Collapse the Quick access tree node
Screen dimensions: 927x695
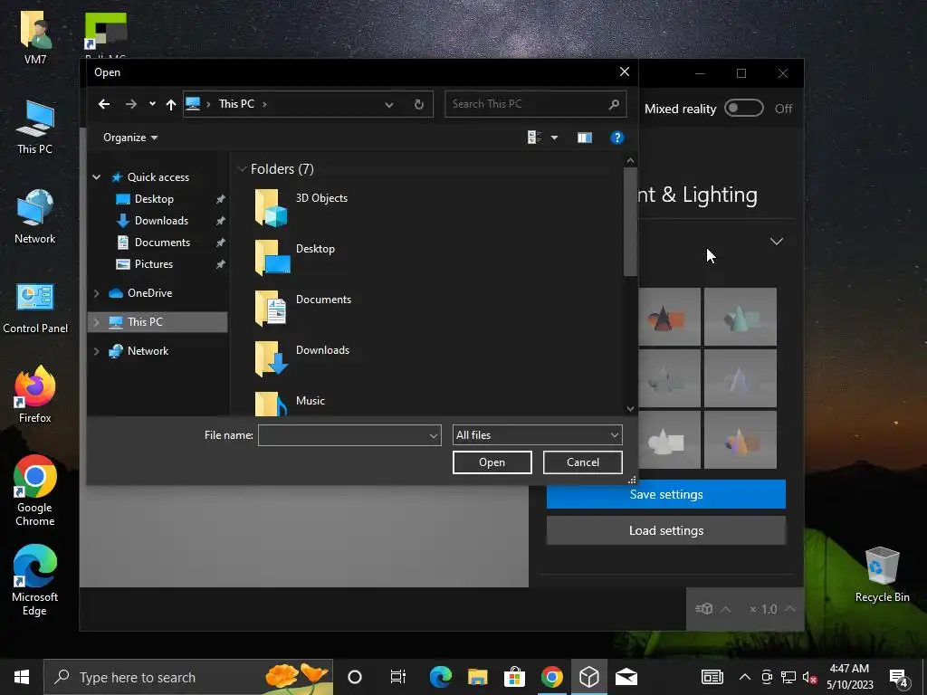[97, 177]
